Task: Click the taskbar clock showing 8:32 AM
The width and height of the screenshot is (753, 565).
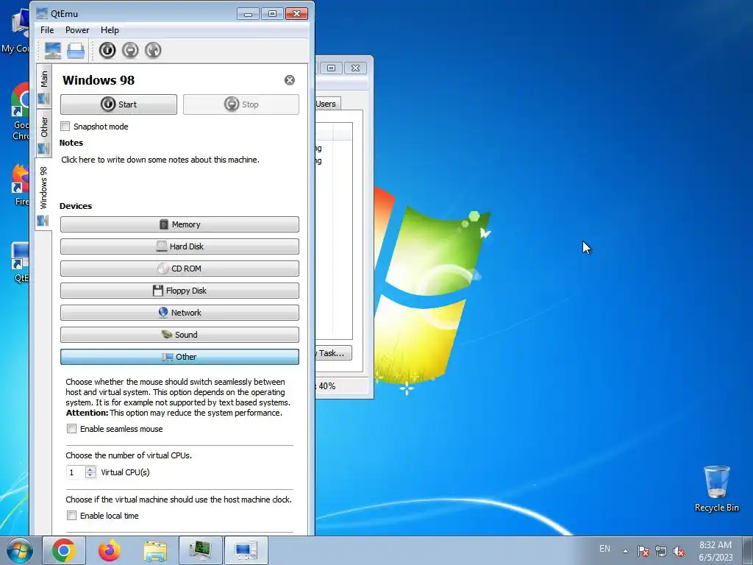Action: [715, 551]
